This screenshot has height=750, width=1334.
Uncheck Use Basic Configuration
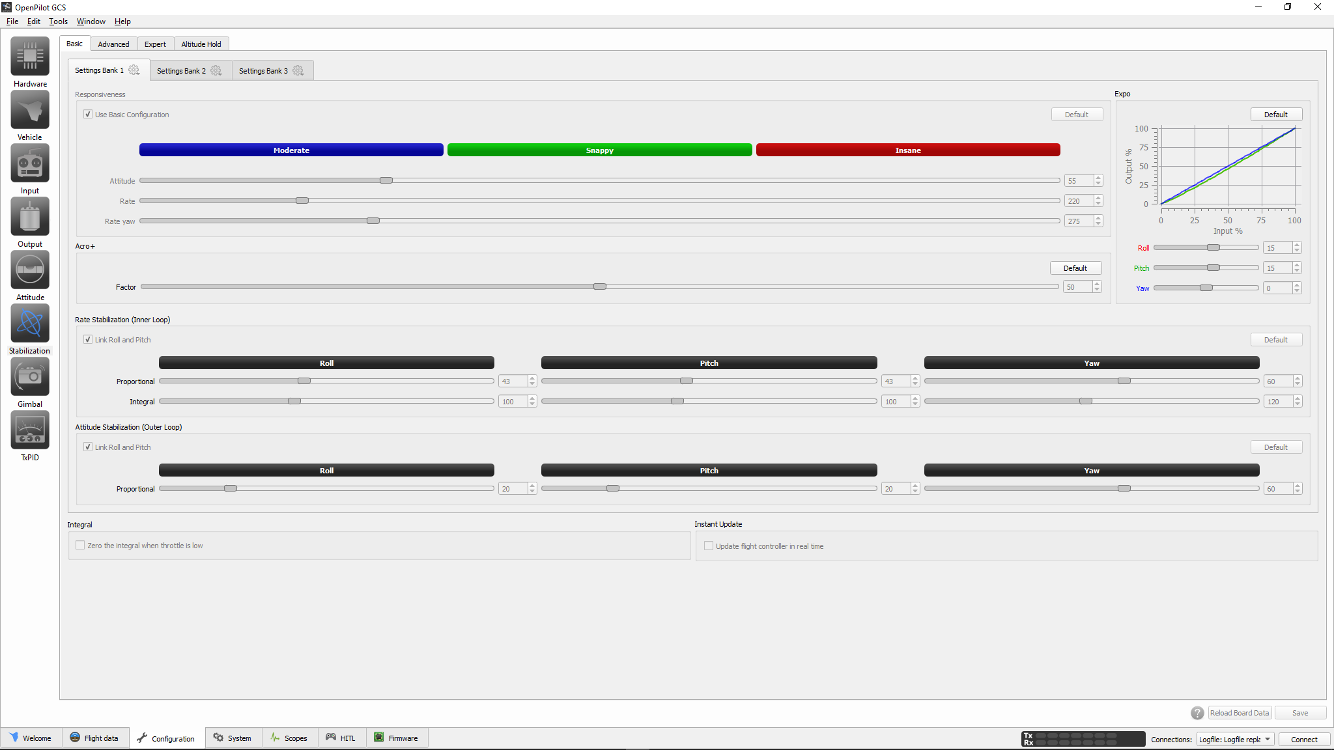[88, 115]
